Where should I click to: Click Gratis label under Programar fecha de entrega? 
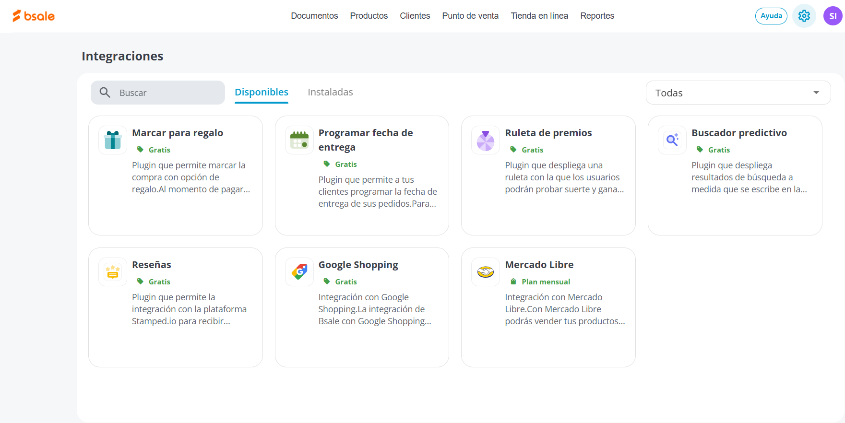pos(346,164)
